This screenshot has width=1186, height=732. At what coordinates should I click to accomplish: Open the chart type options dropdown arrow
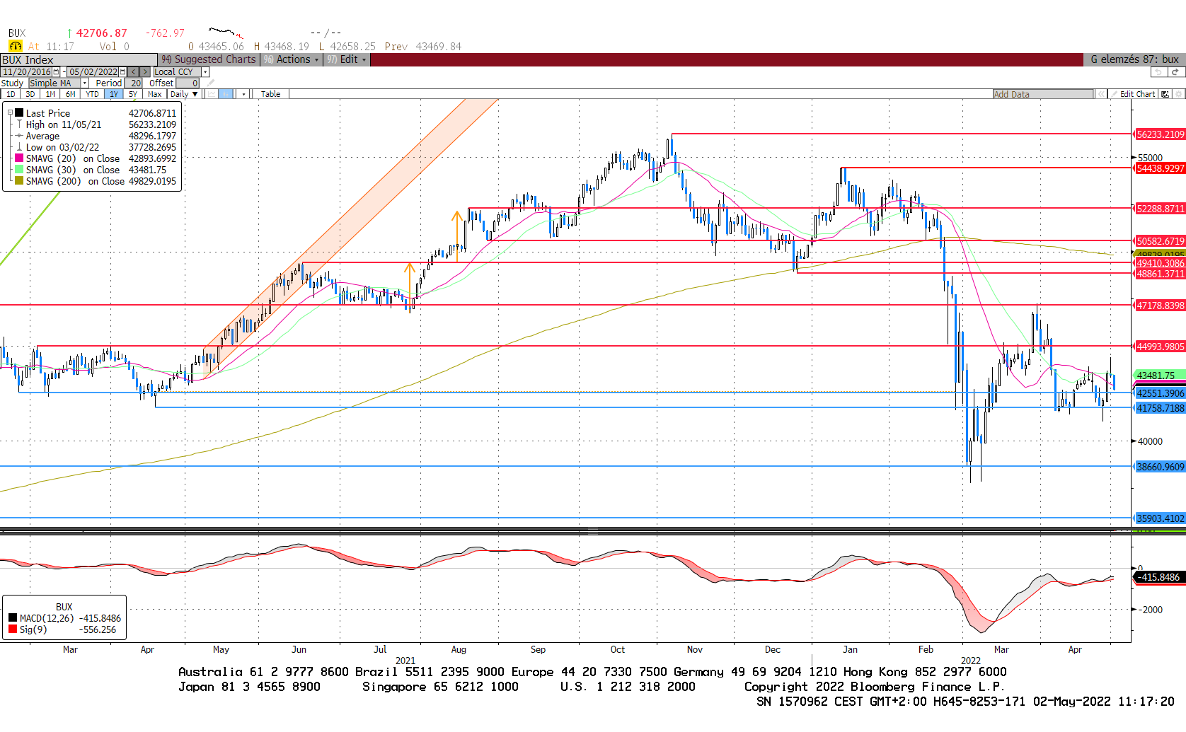[243, 94]
